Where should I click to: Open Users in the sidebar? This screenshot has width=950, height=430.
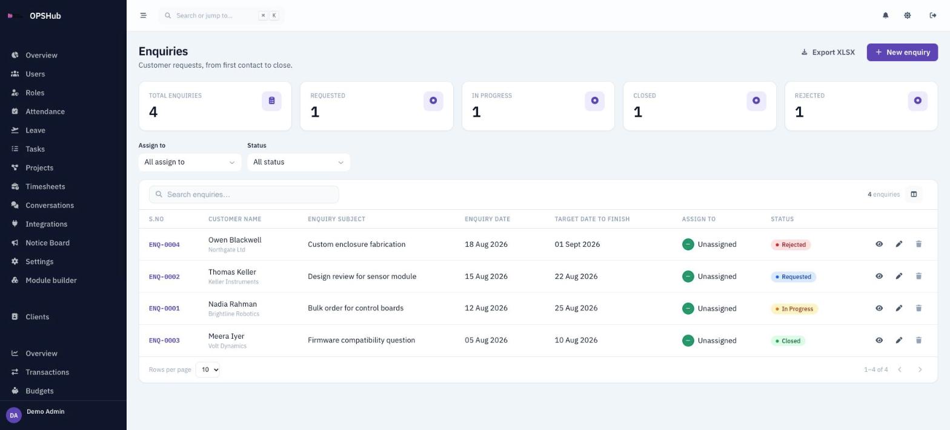pyautogui.click(x=63, y=74)
